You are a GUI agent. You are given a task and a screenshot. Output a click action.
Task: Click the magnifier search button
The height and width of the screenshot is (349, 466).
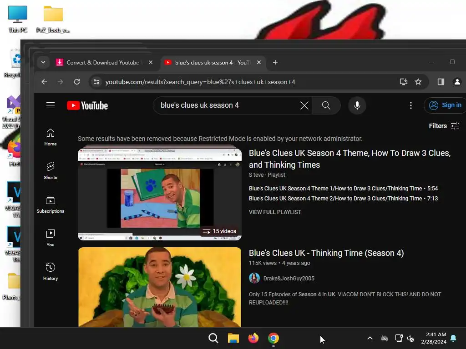(326, 105)
